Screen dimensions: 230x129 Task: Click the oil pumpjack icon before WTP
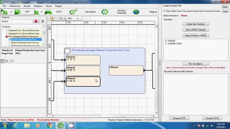tap(4, 12)
